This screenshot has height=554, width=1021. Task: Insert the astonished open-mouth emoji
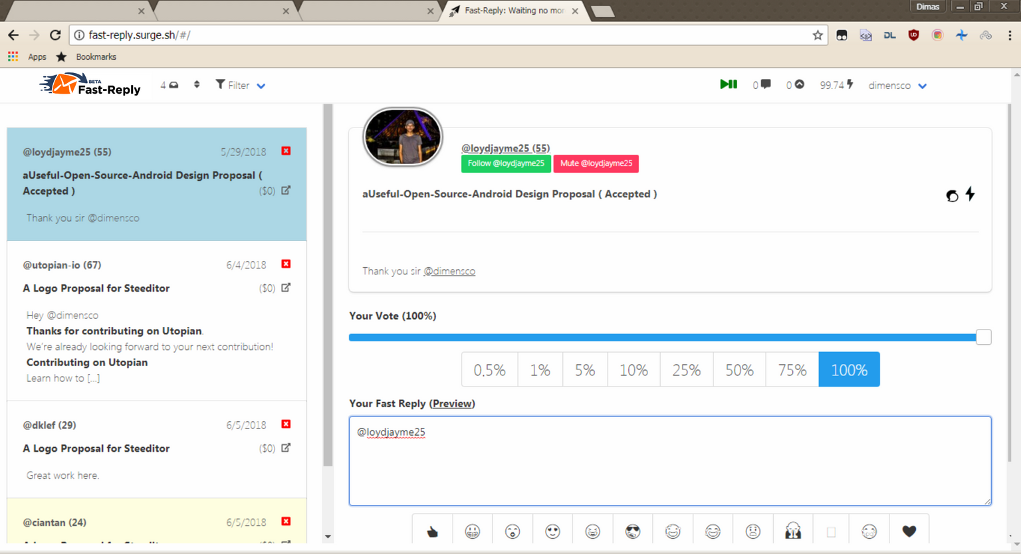coord(512,531)
